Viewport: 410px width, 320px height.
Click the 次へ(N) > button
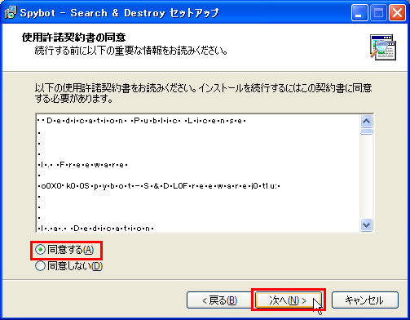pyautogui.click(x=288, y=300)
